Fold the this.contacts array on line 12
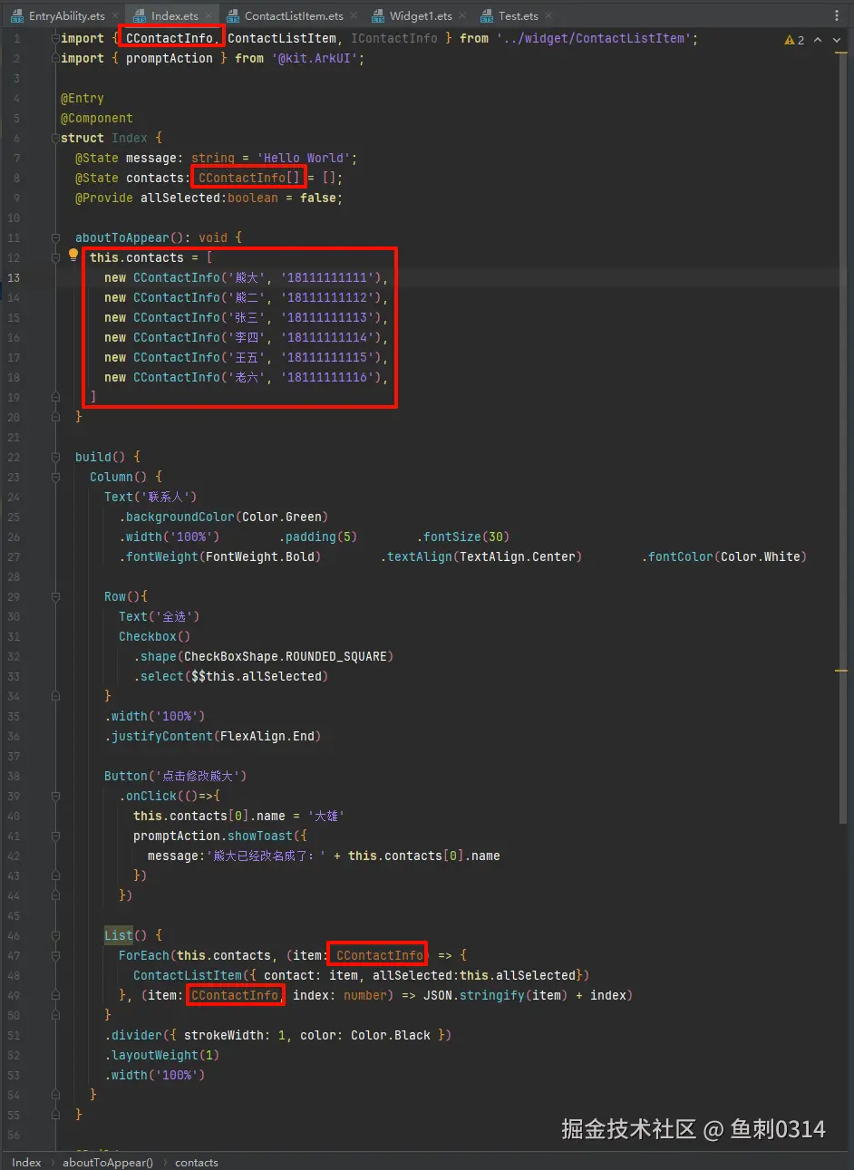The height and width of the screenshot is (1170, 854). pos(56,257)
